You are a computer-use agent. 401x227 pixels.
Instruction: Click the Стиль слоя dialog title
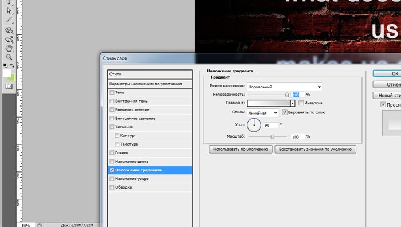point(115,58)
